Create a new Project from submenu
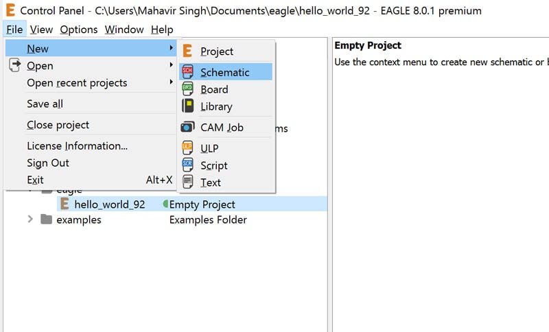This screenshot has width=549, height=332. [226, 51]
